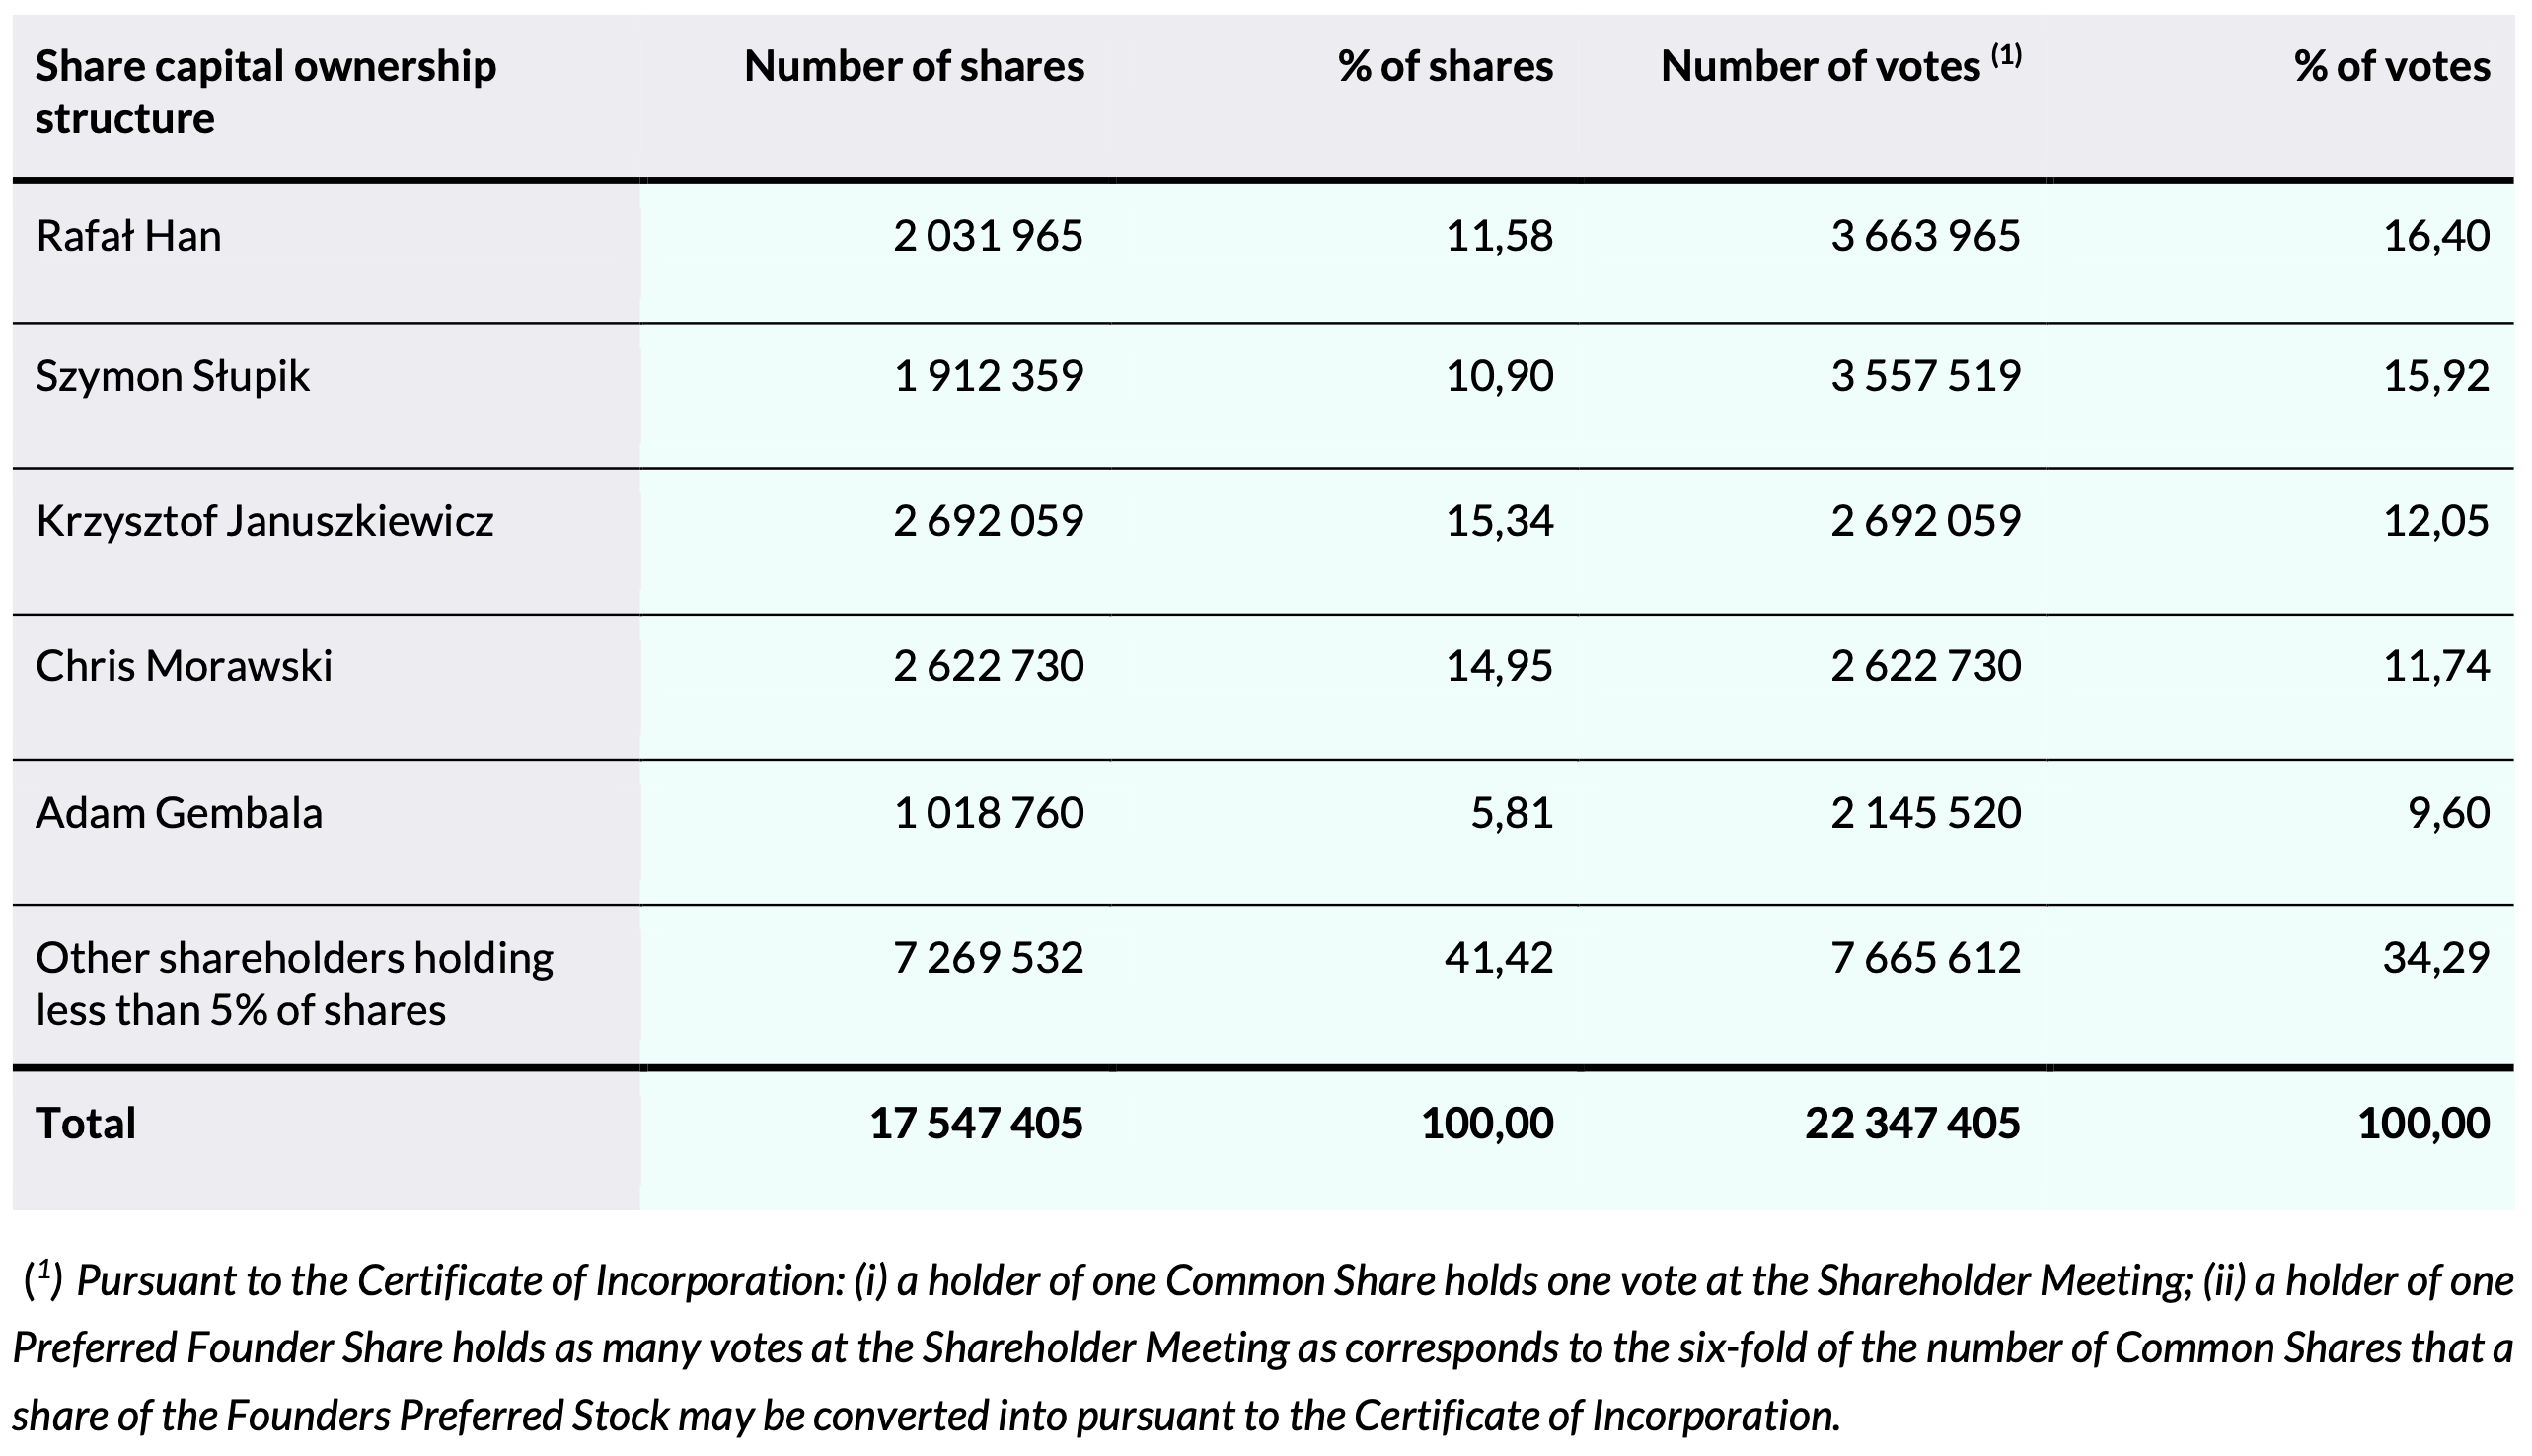The width and height of the screenshot is (2532, 1456).
Task: Click 'Other shareholders holding less than 5%' label
Action: point(294,984)
